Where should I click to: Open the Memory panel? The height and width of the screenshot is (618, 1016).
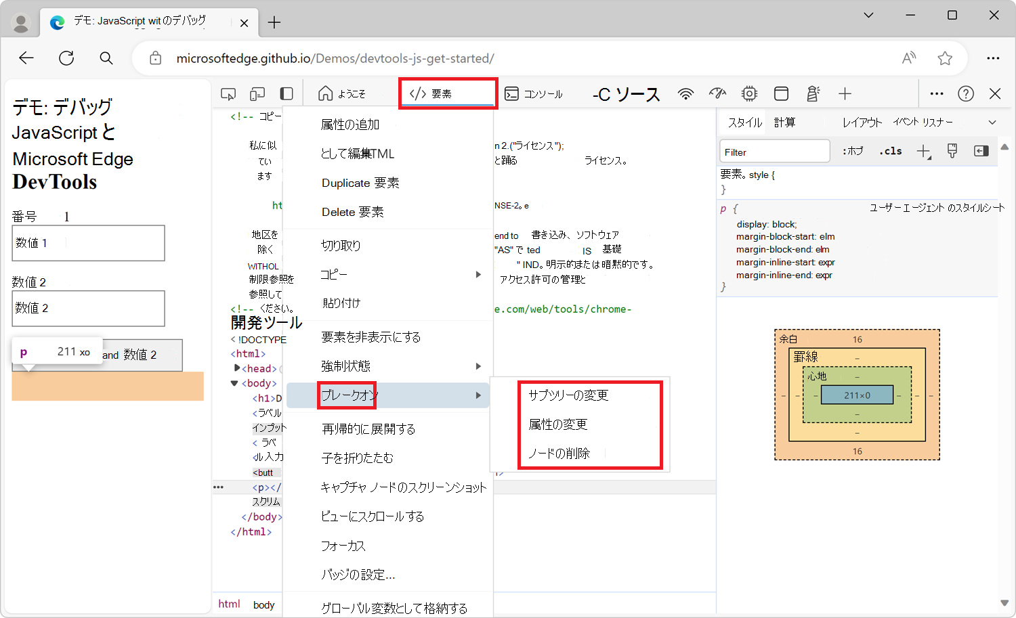pos(747,93)
